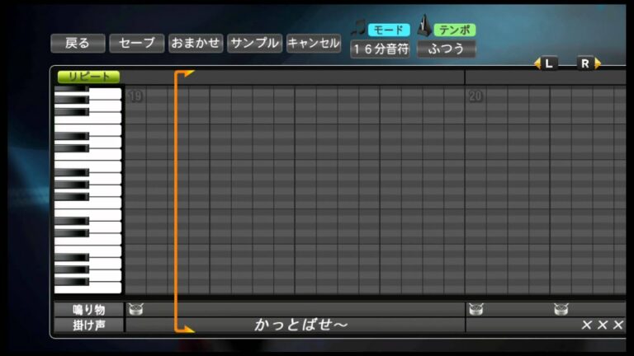This screenshot has height=356, width=634.
Task: Open the サンプル samples option
Action: (254, 44)
